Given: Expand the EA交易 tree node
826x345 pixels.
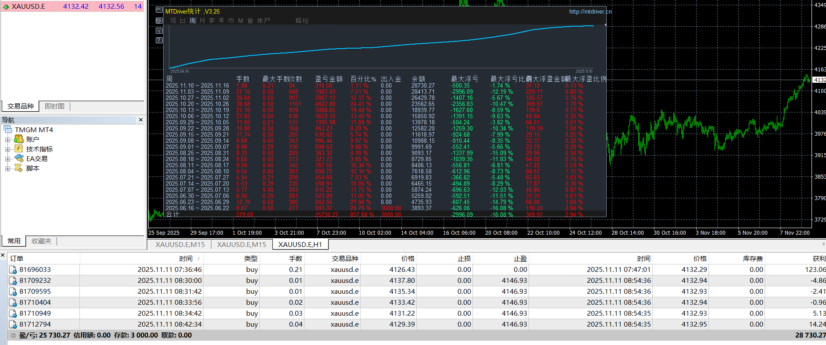Looking at the screenshot, I should click(x=7, y=159).
